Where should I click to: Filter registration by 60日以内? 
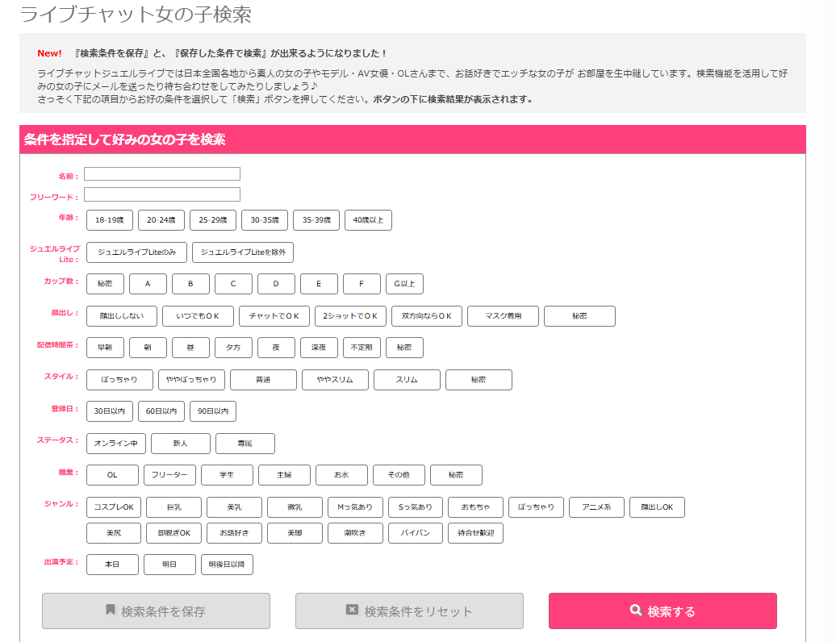coord(161,411)
